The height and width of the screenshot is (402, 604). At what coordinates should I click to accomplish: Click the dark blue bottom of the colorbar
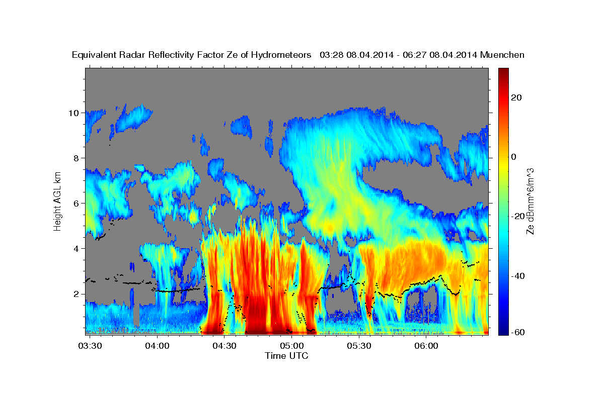503,330
